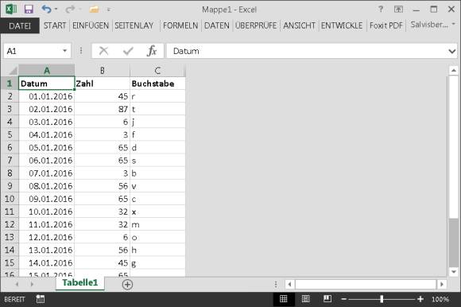This screenshot has width=461, height=307.
Task: Switch to the EINFÜGEN tab
Action: coord(91,25)
